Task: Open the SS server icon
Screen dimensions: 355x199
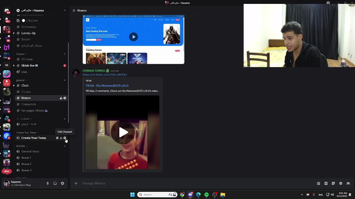Action: [7, 65]
